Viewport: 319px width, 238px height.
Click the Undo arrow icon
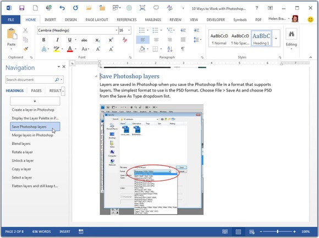coord(62,8)
